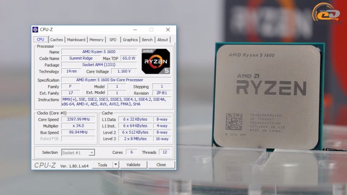Click the Close button at bottom

161,165
